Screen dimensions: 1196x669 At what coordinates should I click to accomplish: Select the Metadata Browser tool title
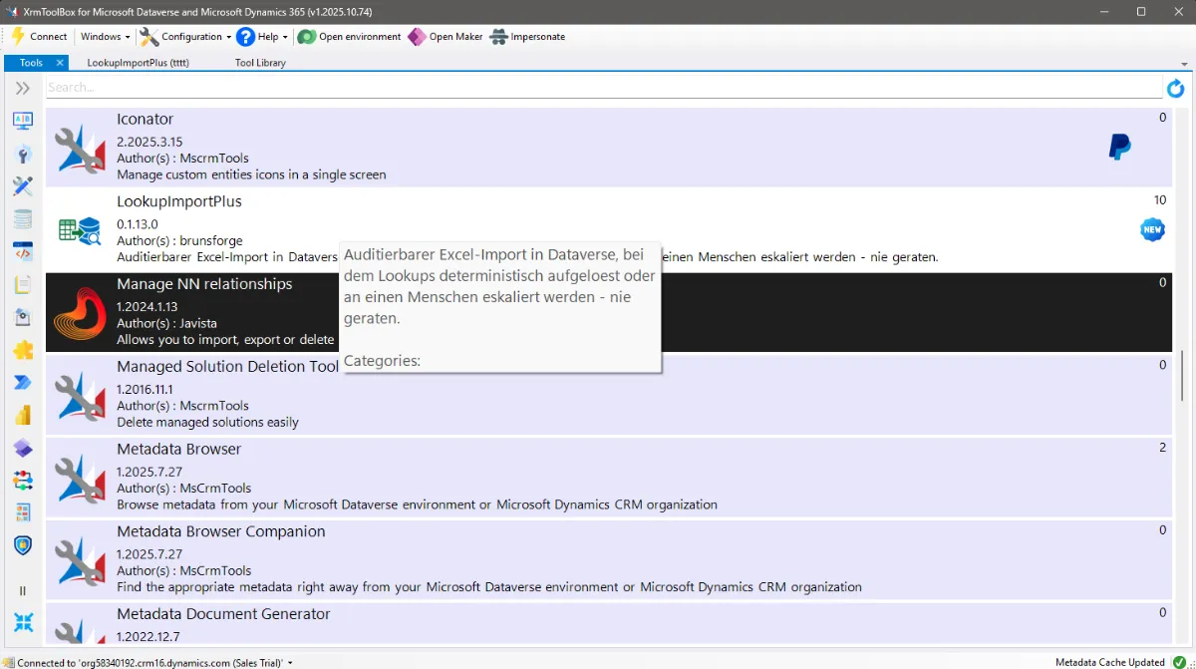tap(179, 449)
